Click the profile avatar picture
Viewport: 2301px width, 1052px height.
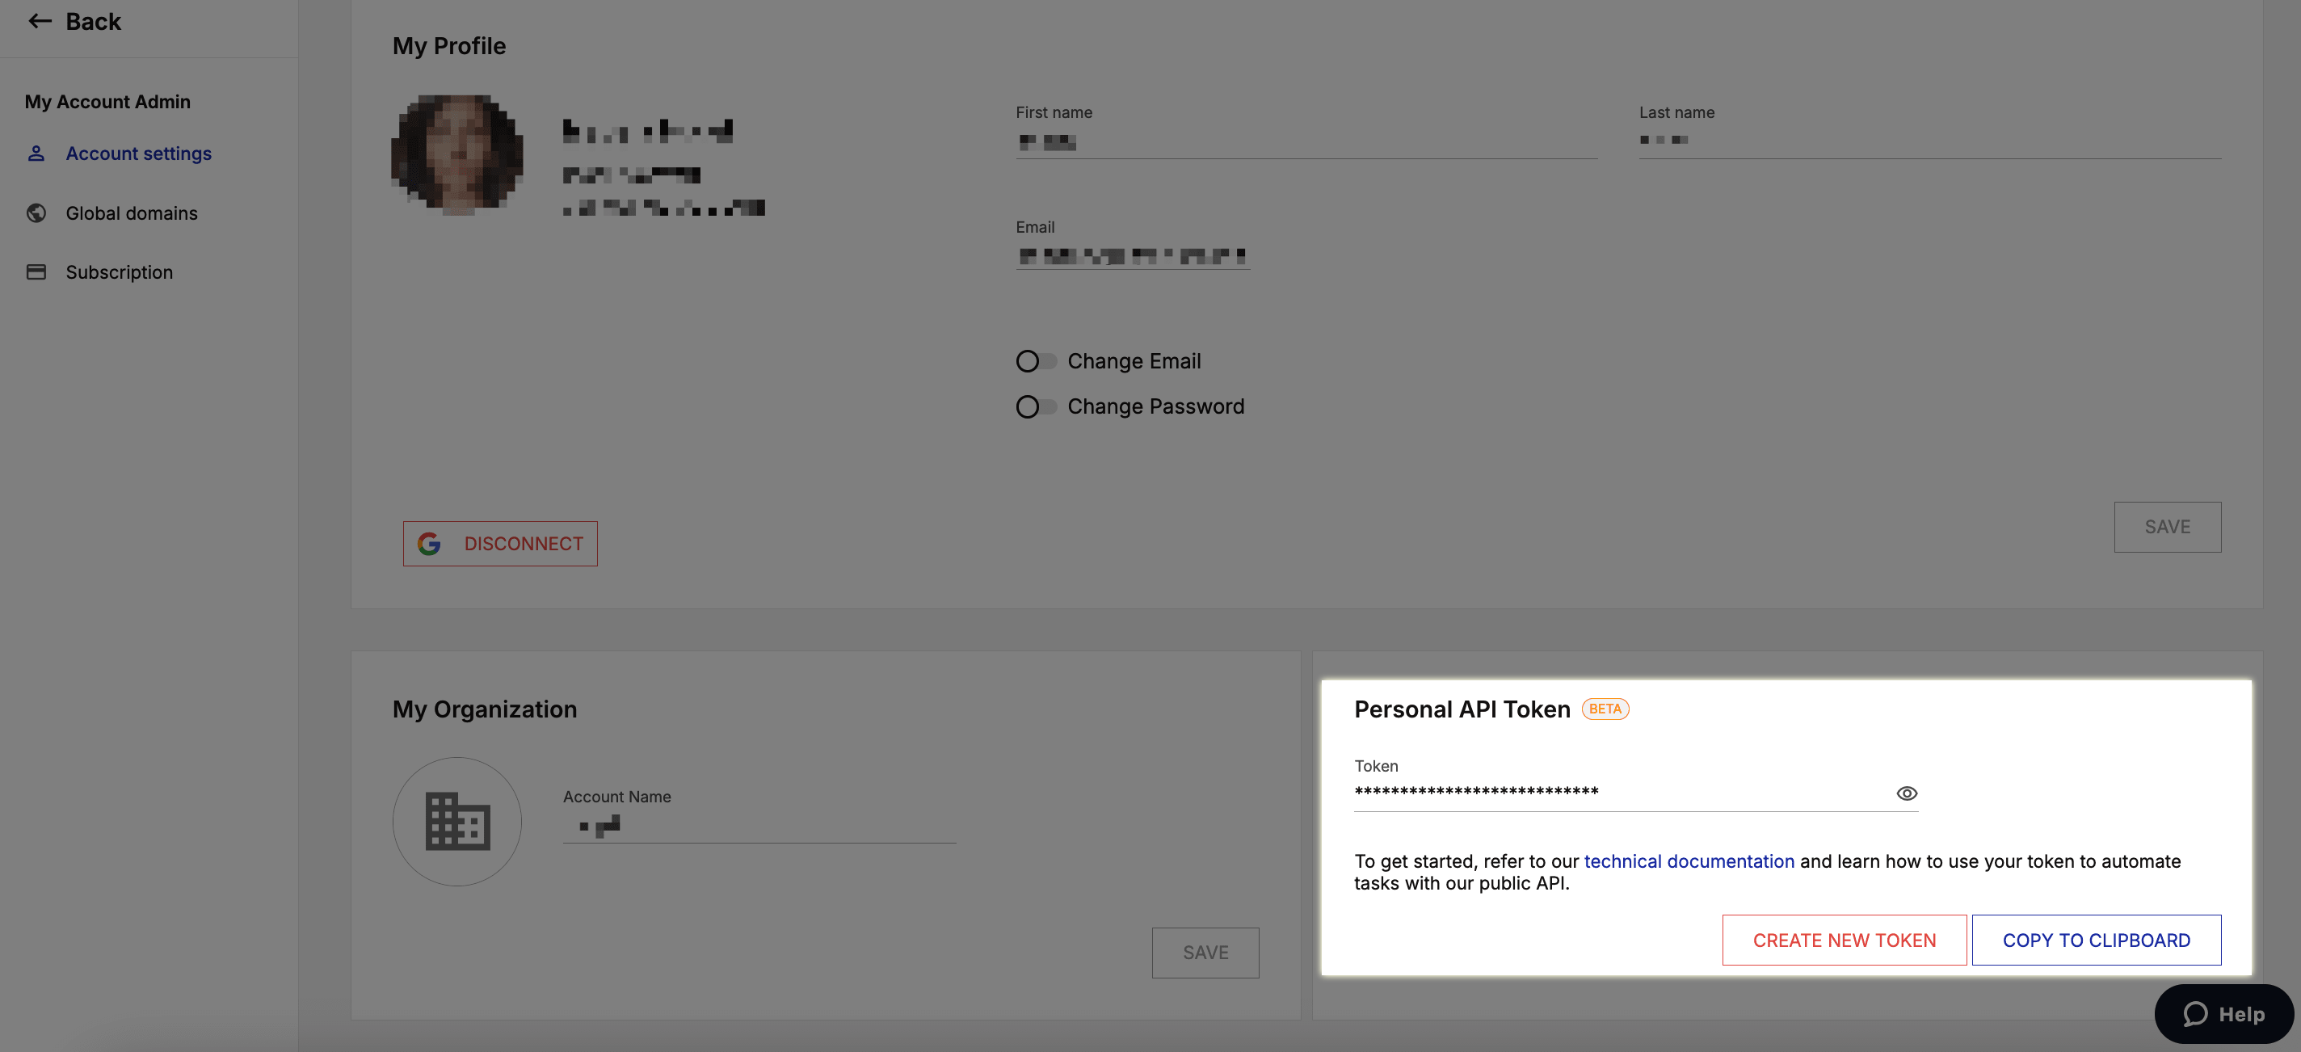[457, 154]
